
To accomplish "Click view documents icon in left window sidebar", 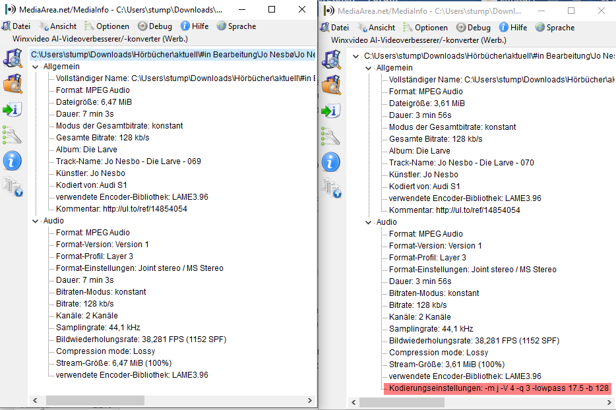I will (x=13, y=187).
